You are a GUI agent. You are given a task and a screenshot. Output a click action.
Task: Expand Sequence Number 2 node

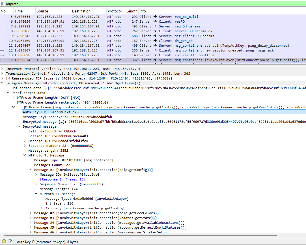click(36, 184)
